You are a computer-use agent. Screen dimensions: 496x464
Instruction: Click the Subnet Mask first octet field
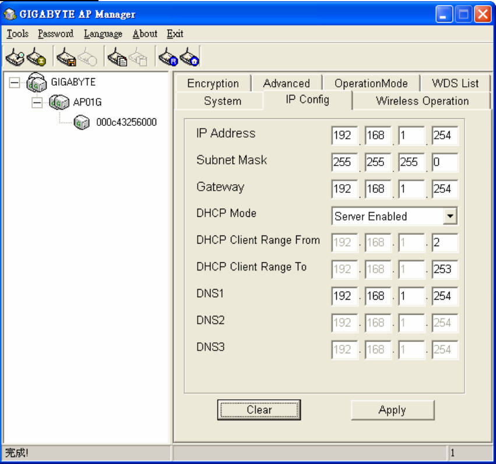pos(344,162)
